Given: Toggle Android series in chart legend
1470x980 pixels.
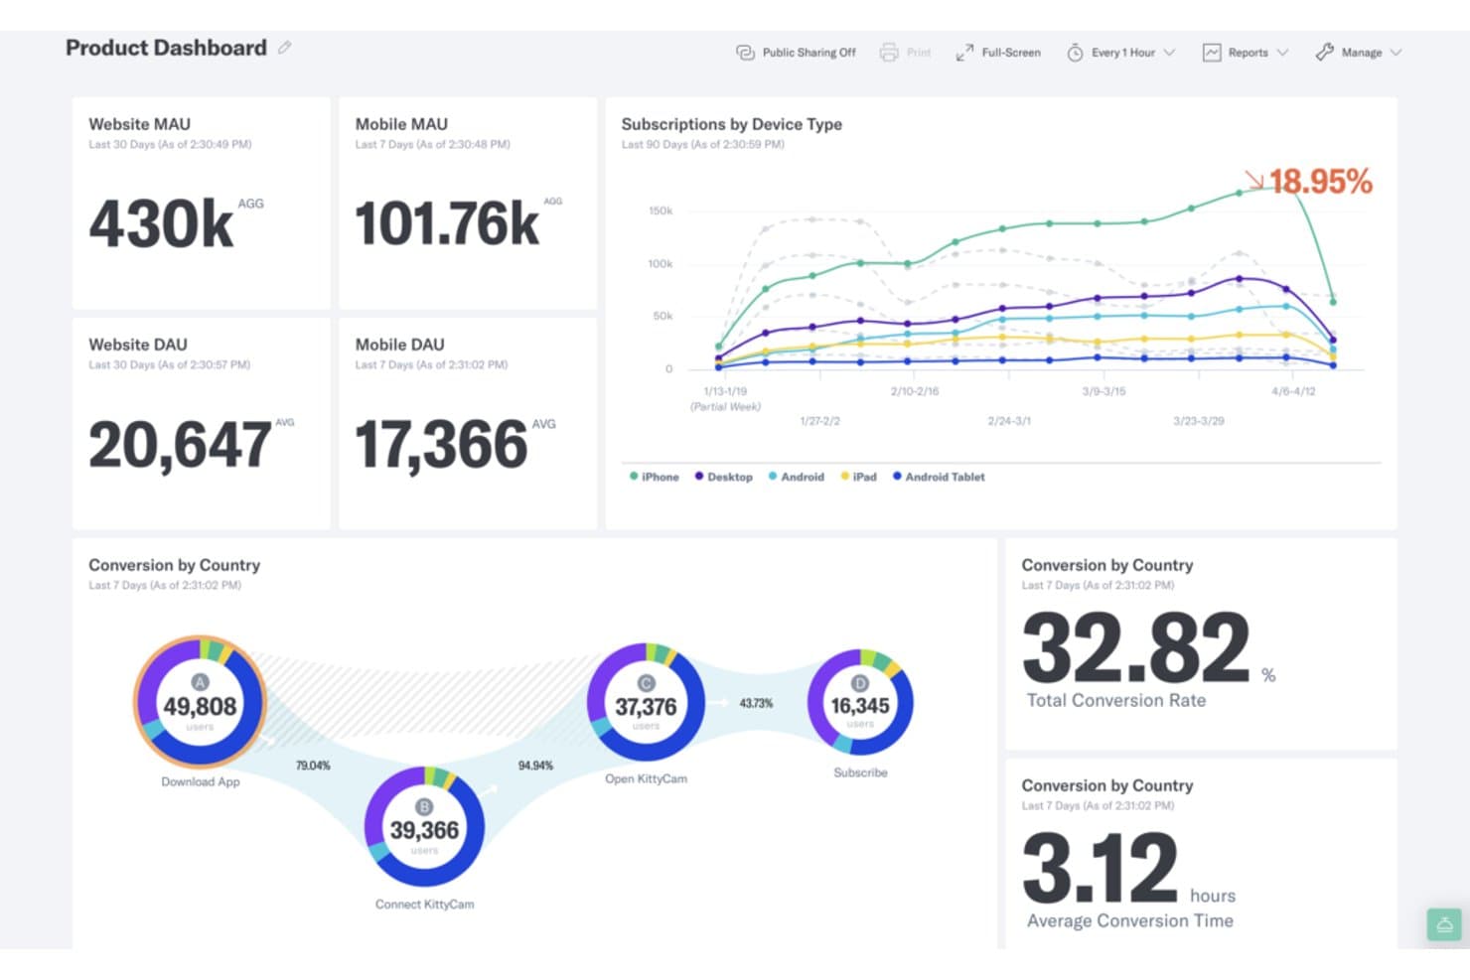Looking at the screenshot, I should 797,477.
